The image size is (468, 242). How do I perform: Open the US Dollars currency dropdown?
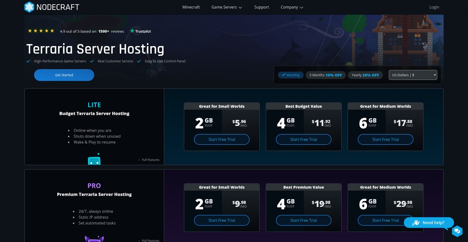(413, 75)
